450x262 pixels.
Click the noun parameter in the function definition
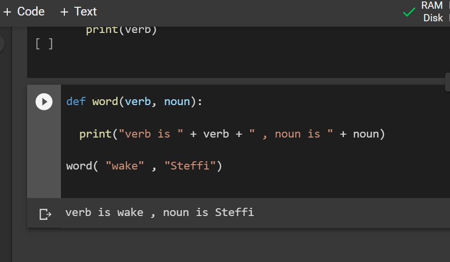click(x=177, y=101)
